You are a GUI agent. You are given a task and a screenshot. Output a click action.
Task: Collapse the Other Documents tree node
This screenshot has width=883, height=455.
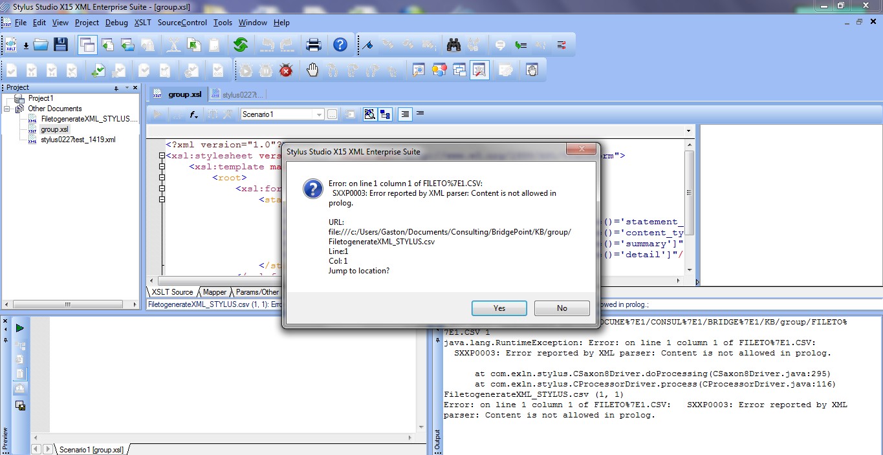7,109
